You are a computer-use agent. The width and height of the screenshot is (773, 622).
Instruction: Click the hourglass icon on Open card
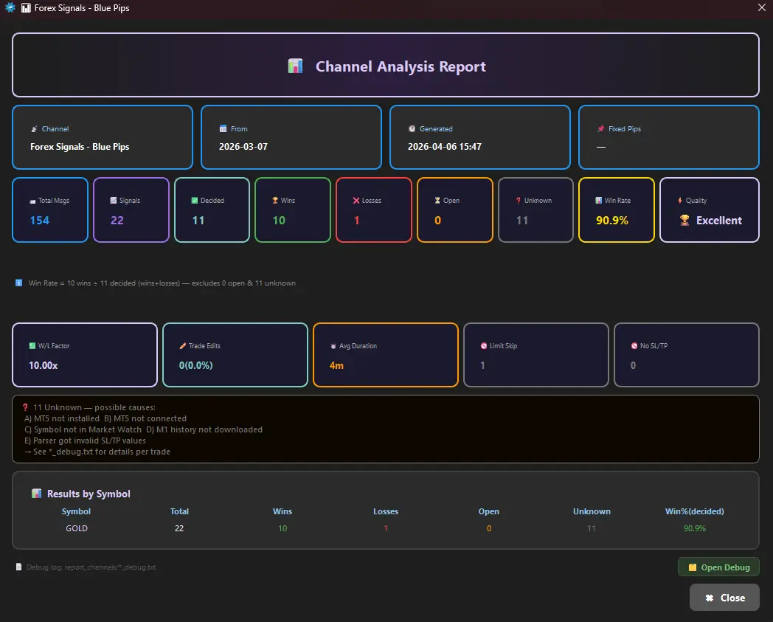pyautogui.click(x=437, y=201)
